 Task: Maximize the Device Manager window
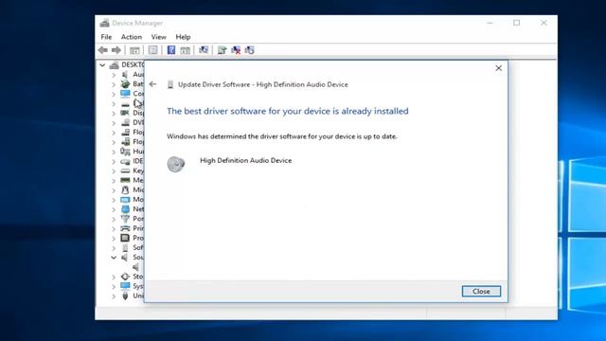click(516, 23)
